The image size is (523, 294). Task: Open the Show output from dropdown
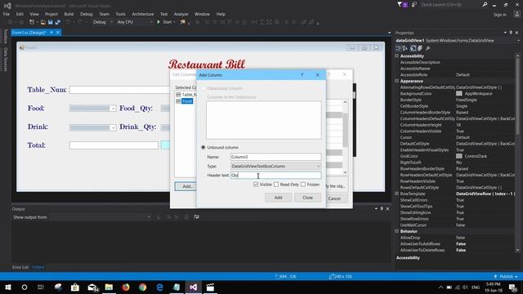pyautogui.click(x=100, y=217)
